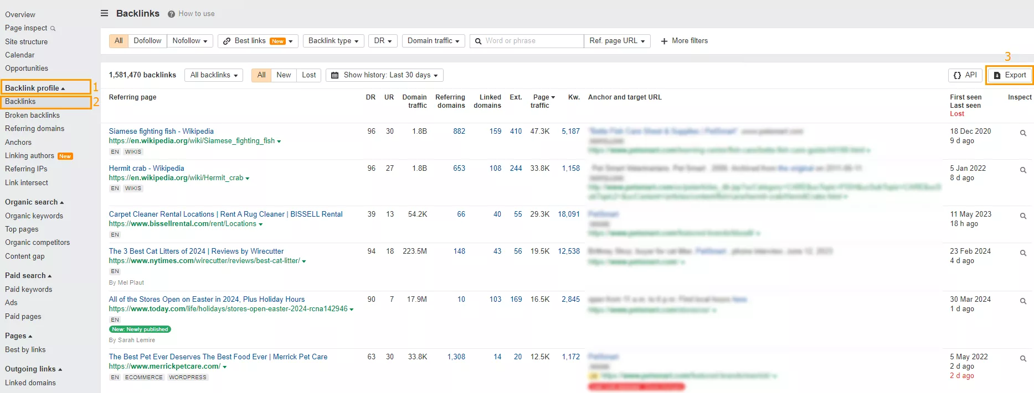Viewport: 1034px width, 393px height.
Task: Click the Best links chain icon
Action: (x=227, y=41)
